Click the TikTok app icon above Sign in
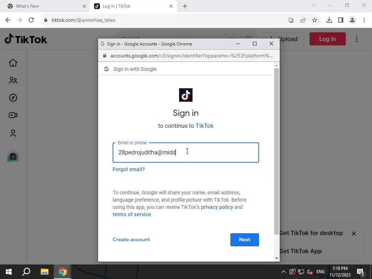 [186, 95]
